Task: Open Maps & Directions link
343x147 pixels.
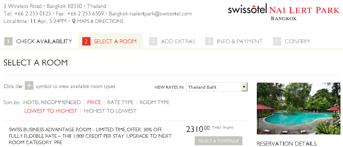Action: [x=100, y=21]
